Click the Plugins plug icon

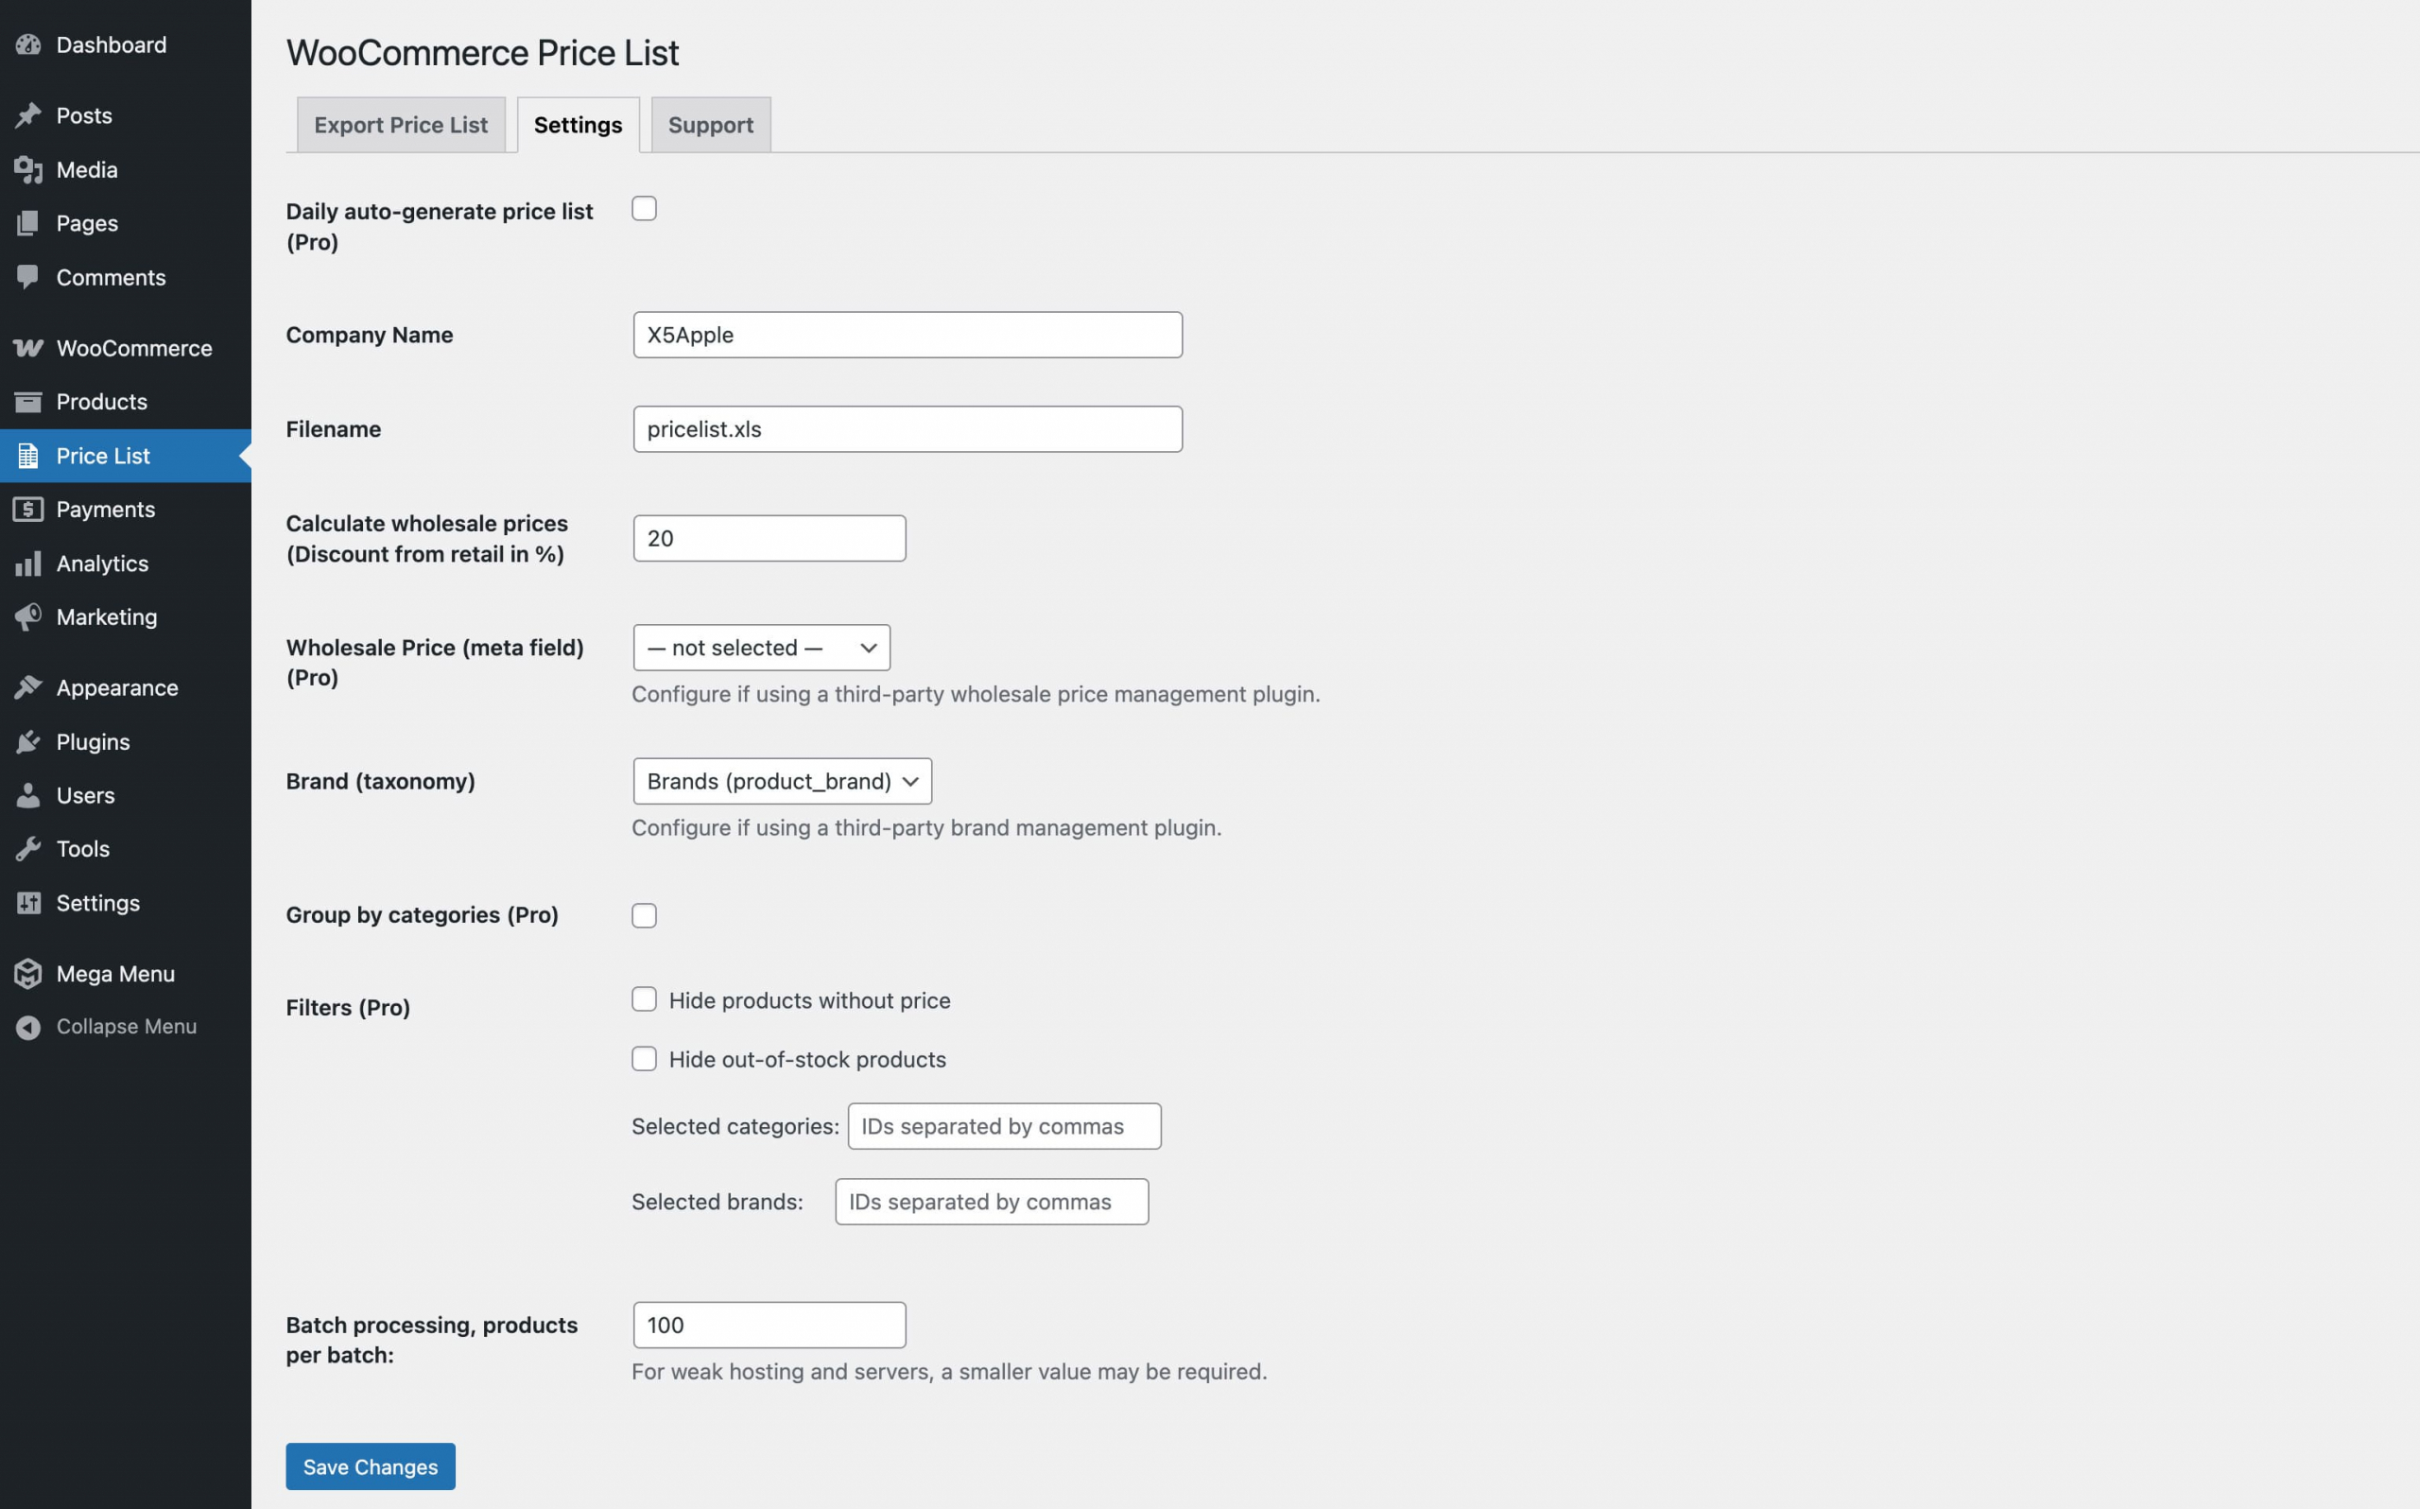(x=28, y=741)
